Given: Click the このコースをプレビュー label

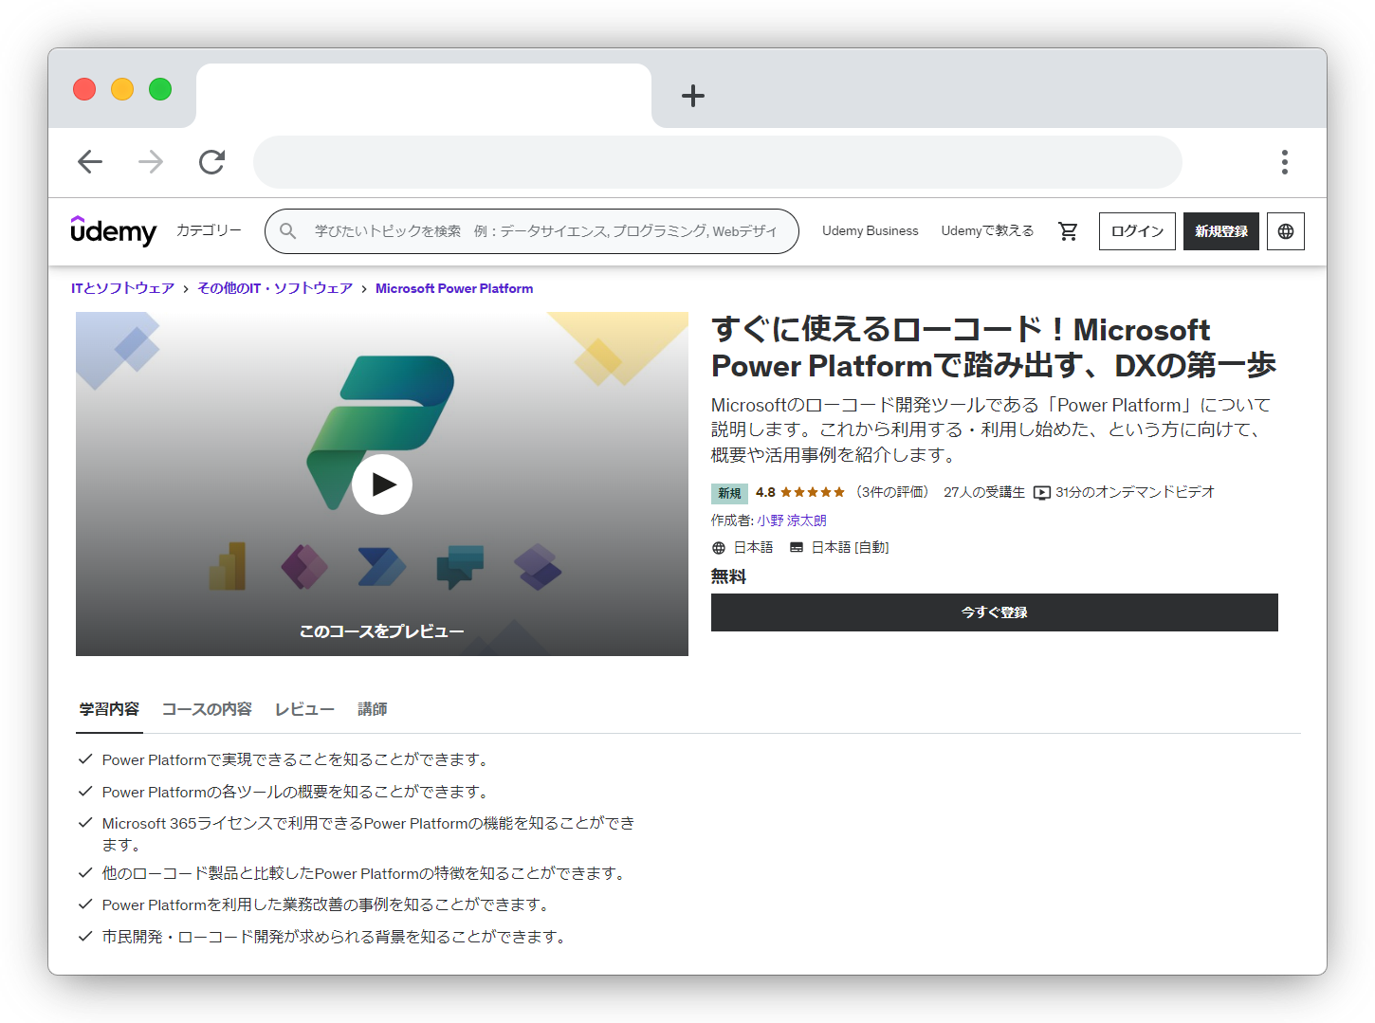Looking at the screenshot, I should (382, 631).
